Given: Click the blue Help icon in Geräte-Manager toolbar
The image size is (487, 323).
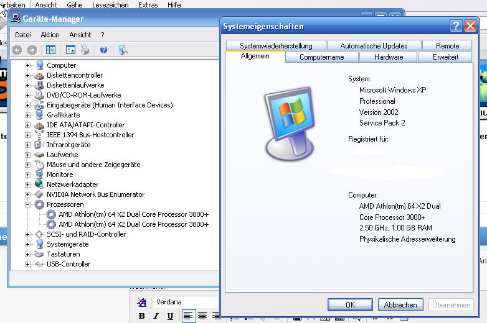Looking at the screenshot, I should (x=104, y=50).
